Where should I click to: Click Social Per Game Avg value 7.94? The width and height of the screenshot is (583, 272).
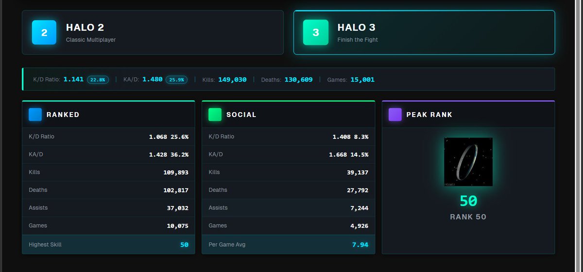pyautogui.click(x=360, y=245)
